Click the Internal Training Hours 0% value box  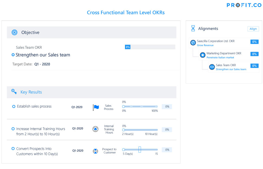[x=167, y=130]
